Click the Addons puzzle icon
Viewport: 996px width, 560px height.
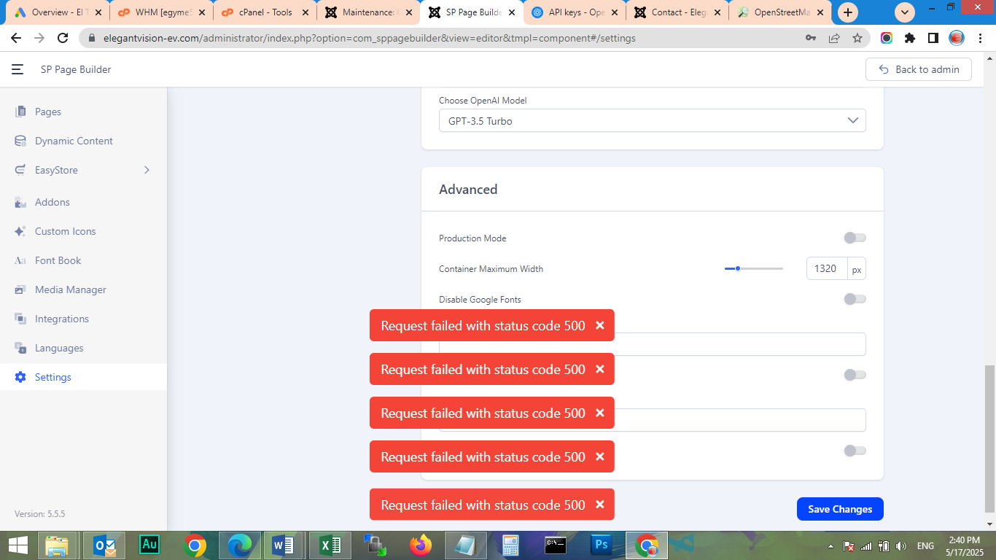pyautogui.click(x=20, y=202)
